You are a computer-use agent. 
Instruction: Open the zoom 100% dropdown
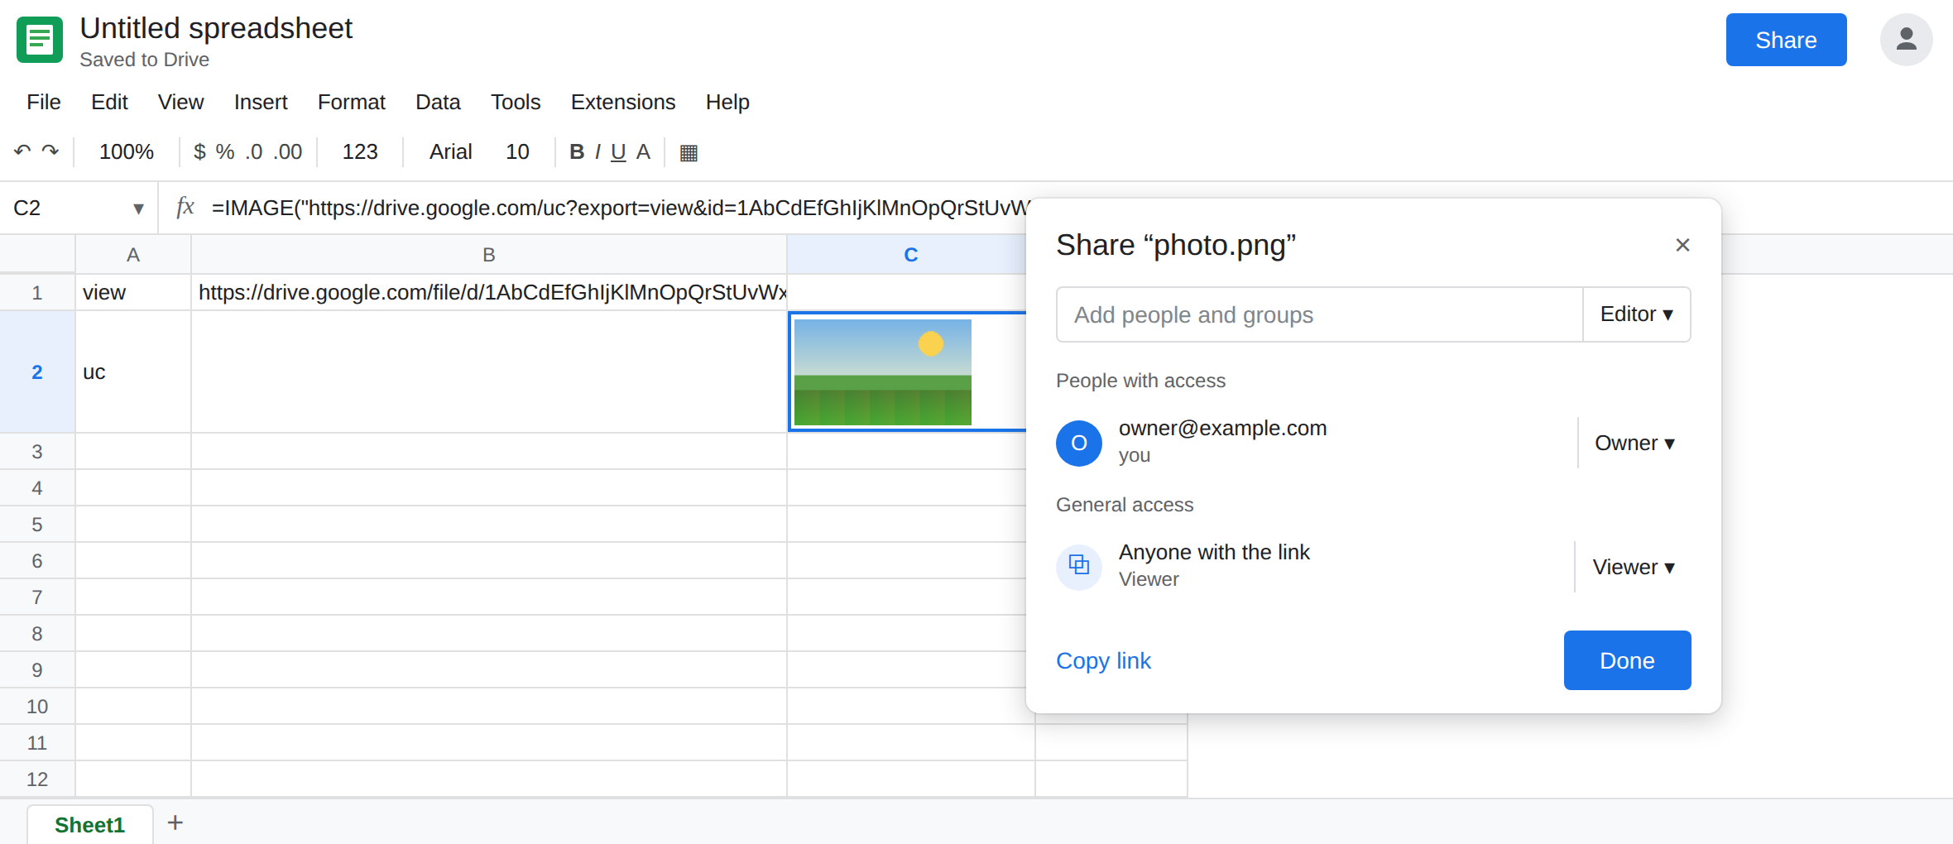(127, 151)
